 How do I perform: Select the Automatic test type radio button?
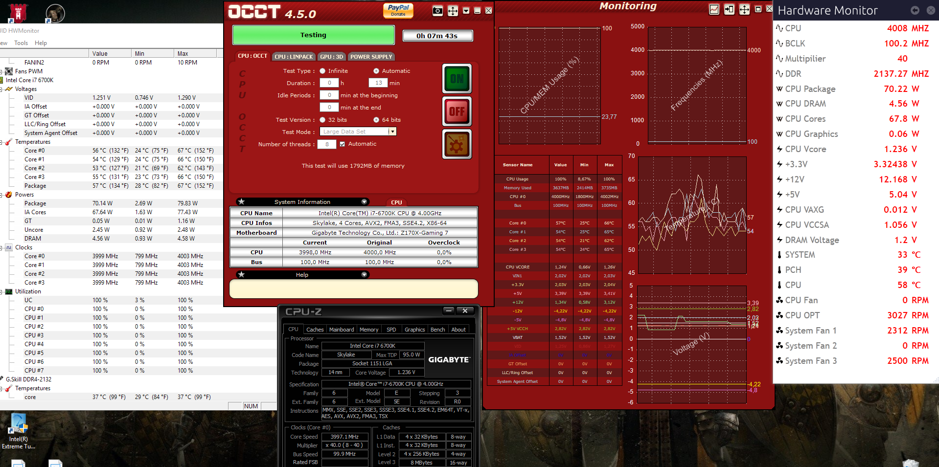pyautogui.click(x=376, y=71)
